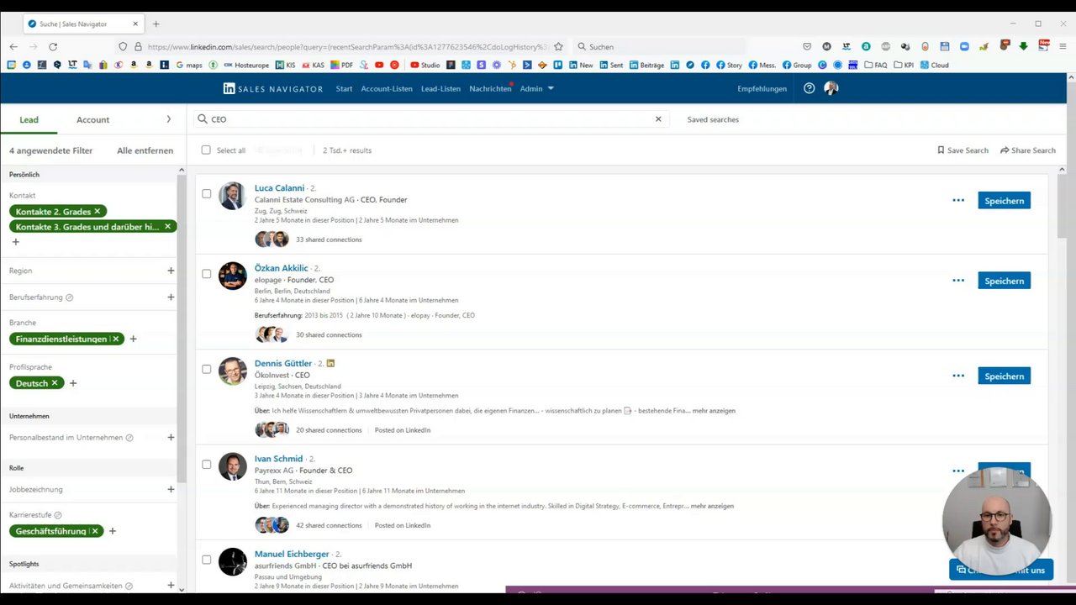Image resolution: width=1076 pixels, height=605 pixels.
Task: Remove the Deutsch language filter
Action: pyautogui.click(x=55, y=383)
